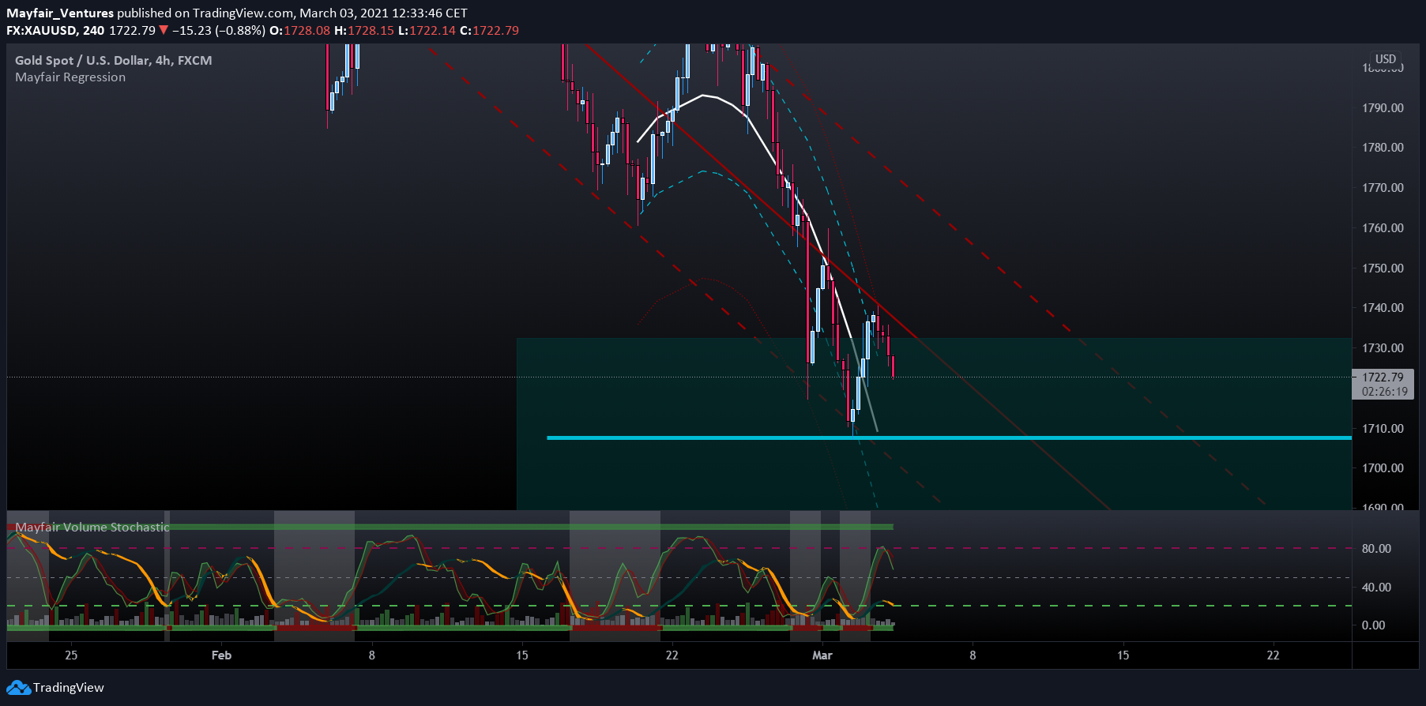Click the Mayfair_Ventures author name
Screen dimensions: 1426x706
pos(60,13)
